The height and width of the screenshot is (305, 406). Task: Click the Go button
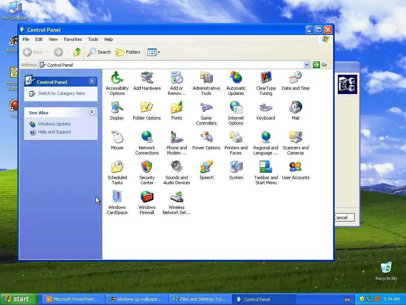click(x=320, y=65)
